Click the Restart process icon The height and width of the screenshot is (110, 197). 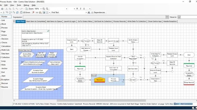click(x=17, y=13)
